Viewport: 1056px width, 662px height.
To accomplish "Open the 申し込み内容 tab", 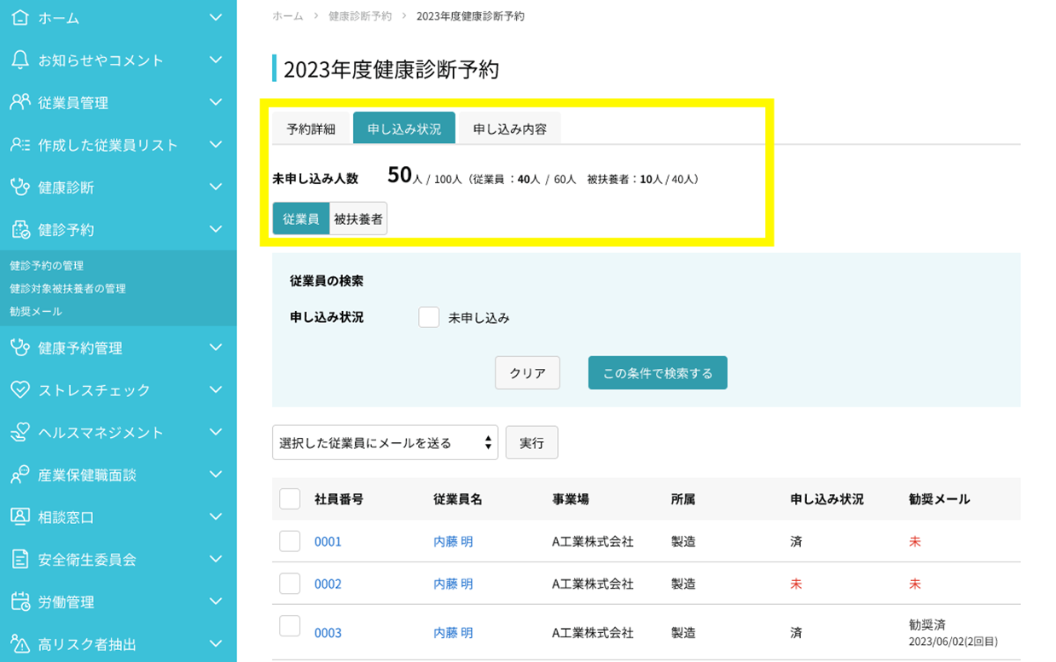I will pos(510,129).
